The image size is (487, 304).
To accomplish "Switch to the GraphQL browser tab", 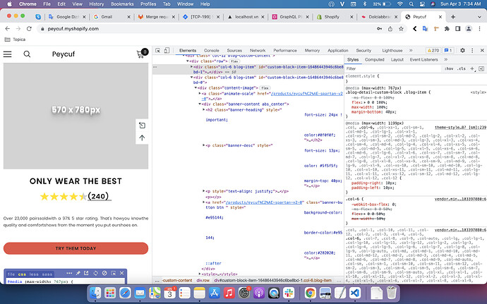I will pos(290,17).
